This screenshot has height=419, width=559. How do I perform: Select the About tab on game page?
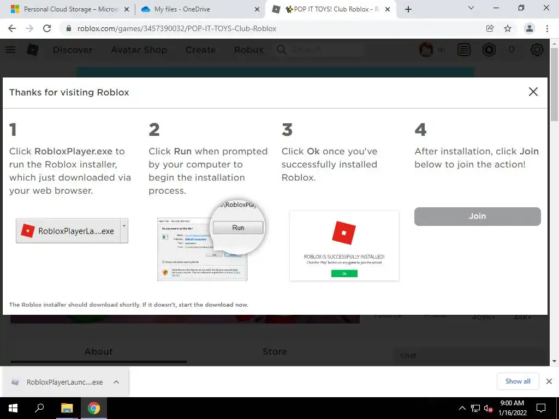tap(98, 352)
